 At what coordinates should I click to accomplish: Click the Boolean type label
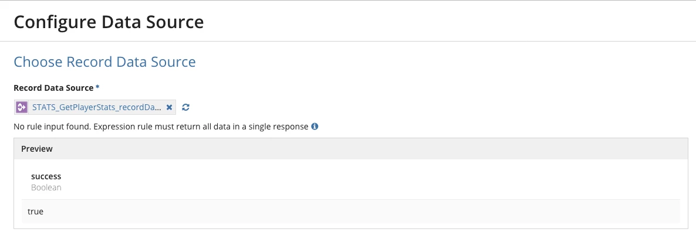(46, 187)
